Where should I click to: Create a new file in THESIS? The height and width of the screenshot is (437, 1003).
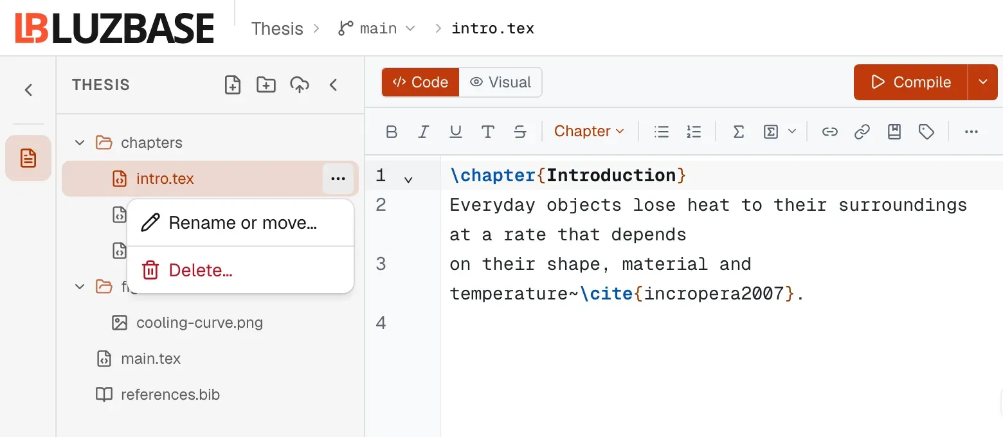point(233,85)
